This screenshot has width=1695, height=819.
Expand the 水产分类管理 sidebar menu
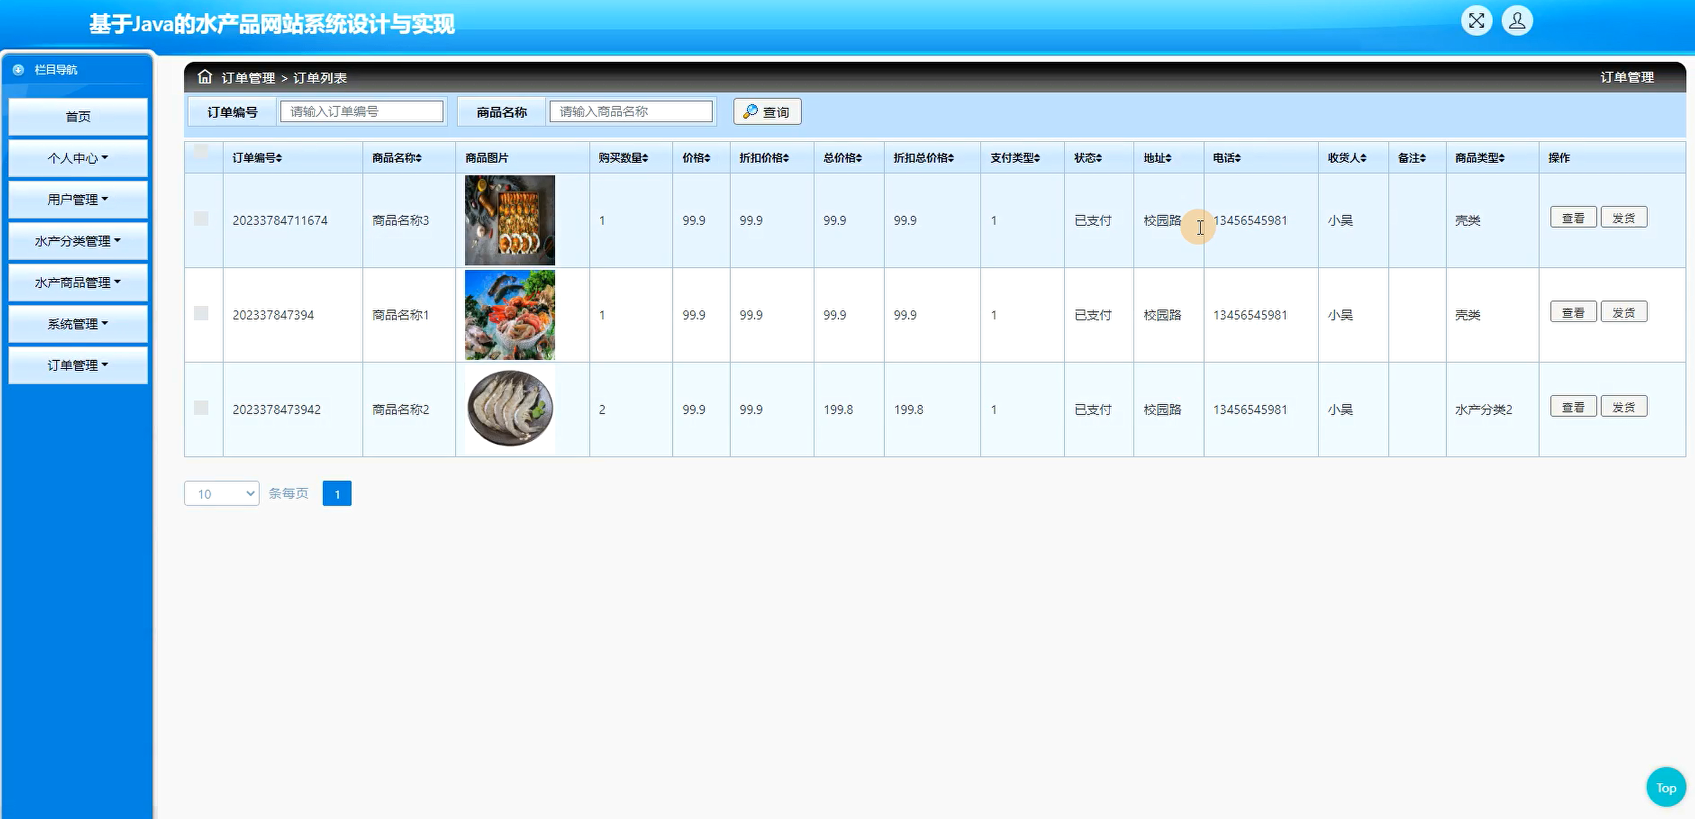coord(78,241)
